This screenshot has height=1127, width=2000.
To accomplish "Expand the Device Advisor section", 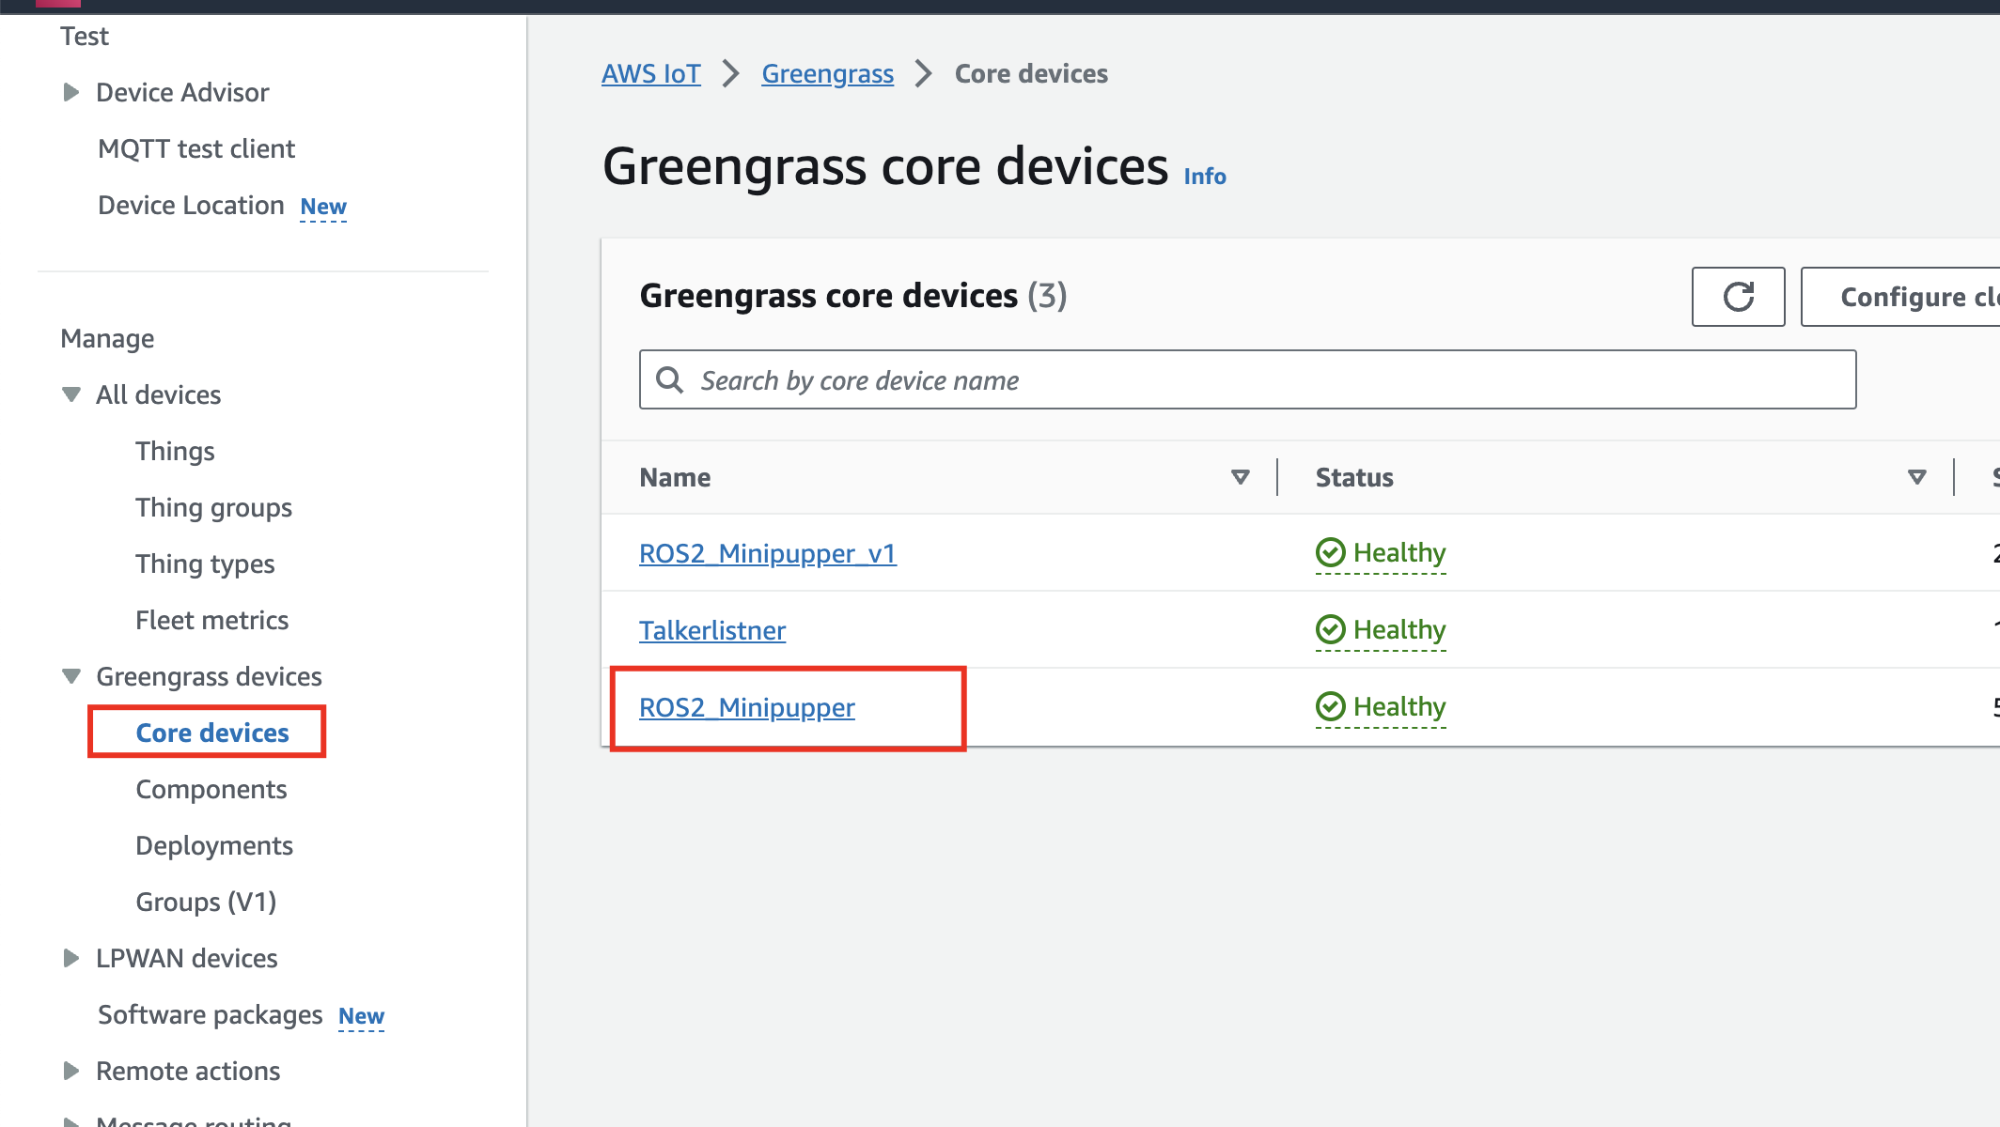I will tap(70, 92).
